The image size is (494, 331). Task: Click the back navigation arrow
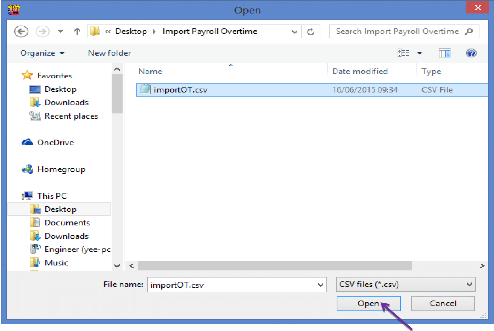[21, 31]
